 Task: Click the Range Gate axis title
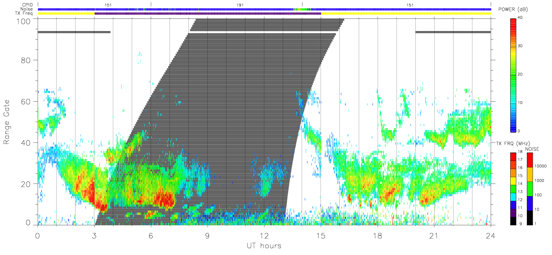7,121
